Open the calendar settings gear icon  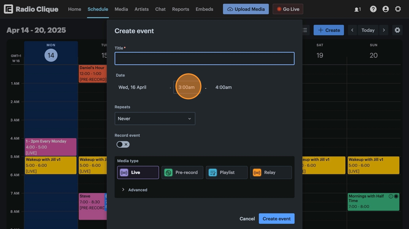point(397,30)
